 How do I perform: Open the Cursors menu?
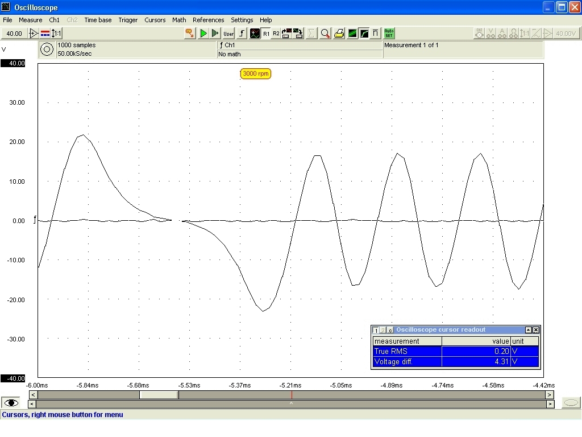coord(155,20)
